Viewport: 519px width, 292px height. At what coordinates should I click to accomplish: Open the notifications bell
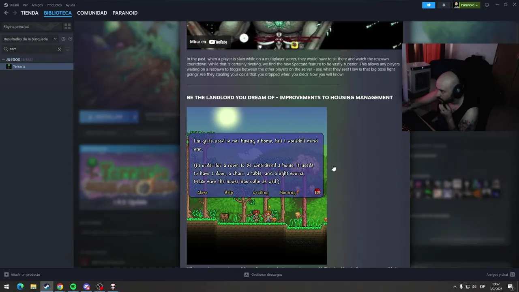coord(444,5)
